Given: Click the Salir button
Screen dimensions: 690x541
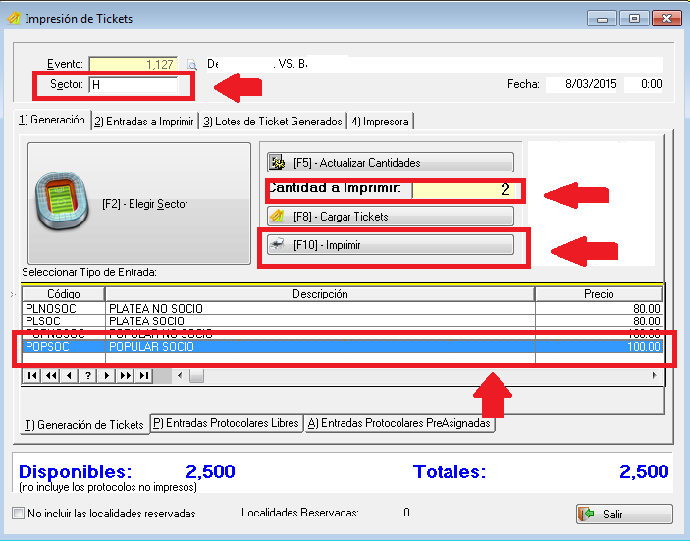Looking at the screenshot, I should 623,515.
